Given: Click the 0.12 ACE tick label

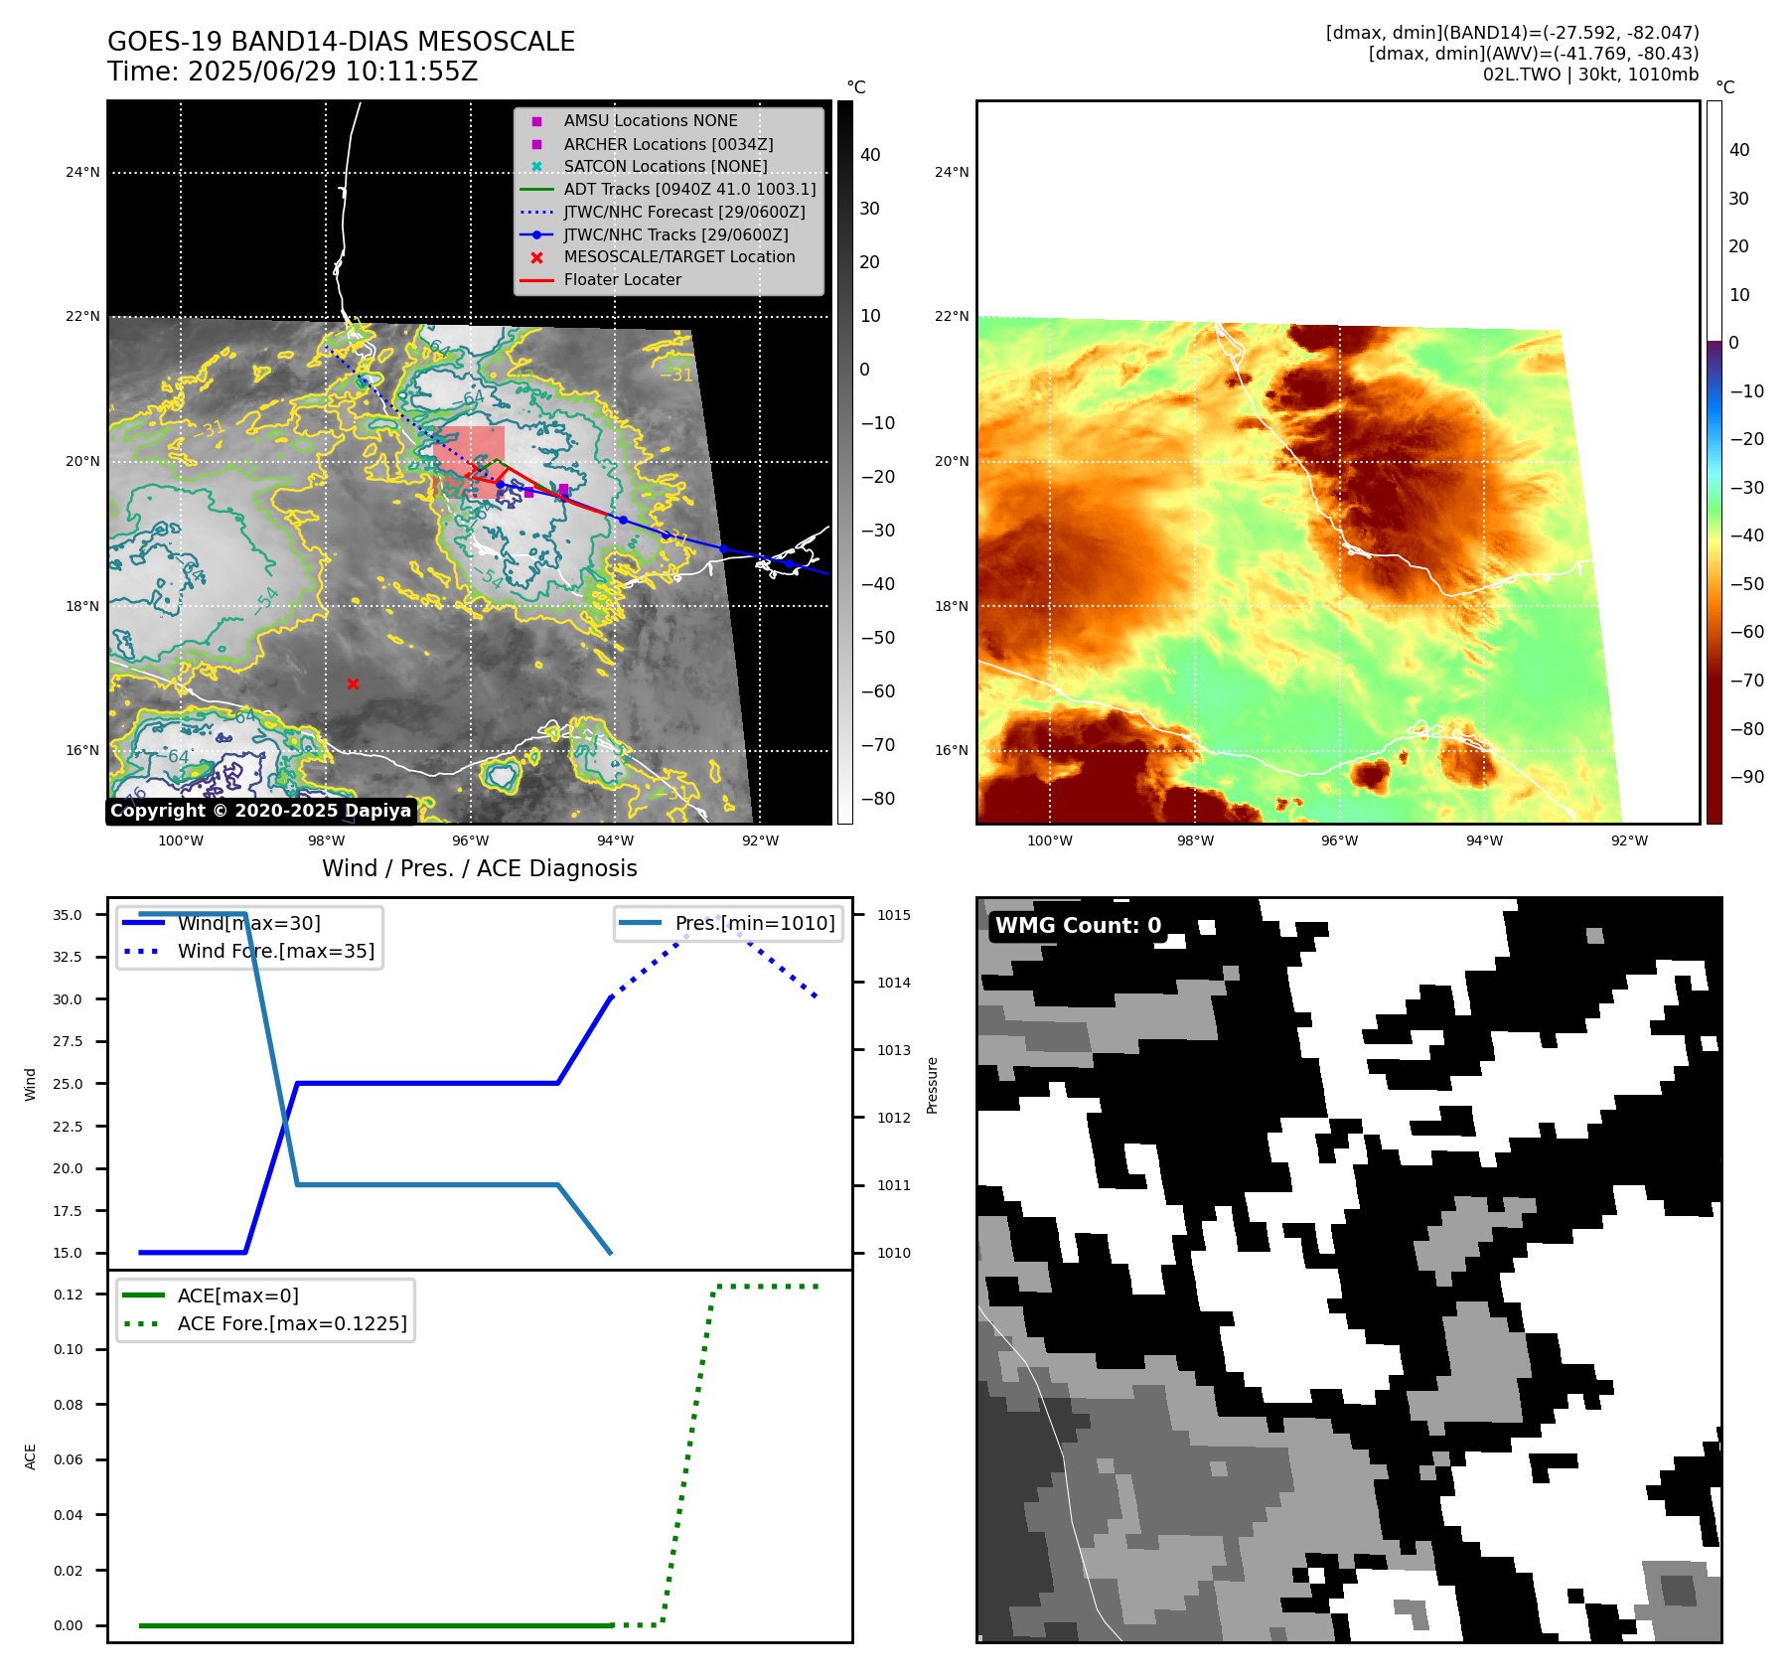Looking at the screenshot, I should click(x=69, y=1295).
